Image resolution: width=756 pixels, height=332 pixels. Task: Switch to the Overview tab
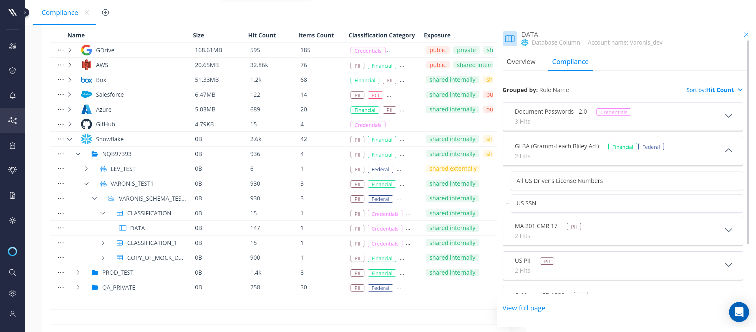coord(521,62)
